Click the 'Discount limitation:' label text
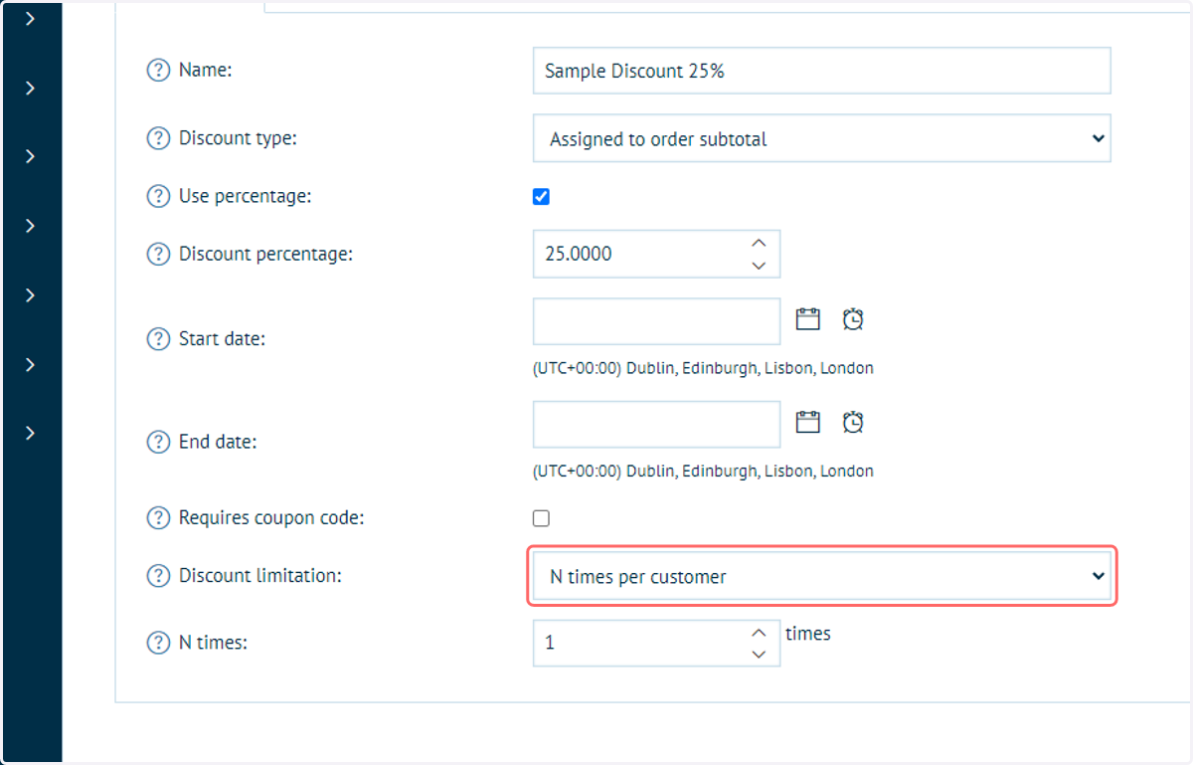Viewport: 1193px width, 765px height. (x=260, y=575)
